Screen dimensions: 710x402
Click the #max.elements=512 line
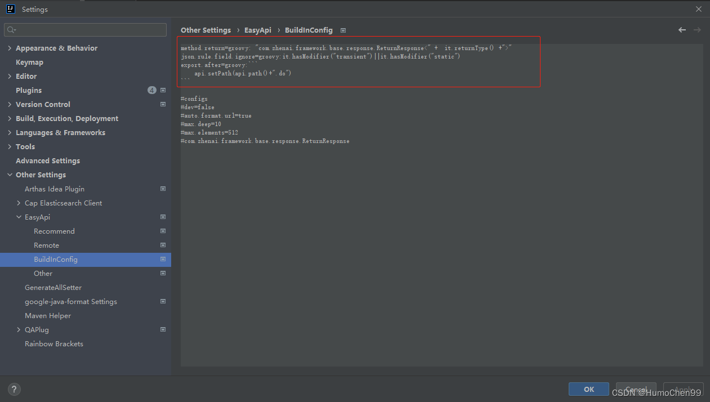[209, 132]
